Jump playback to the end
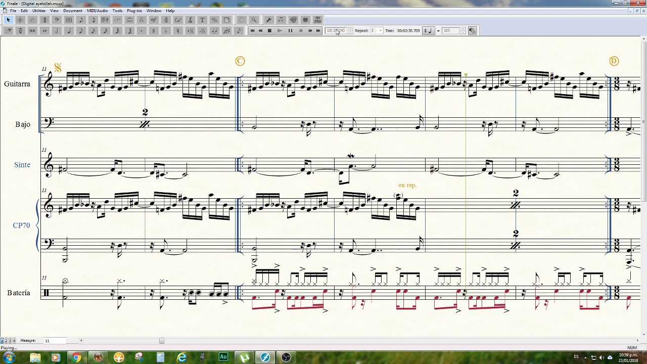Screen dimensions: 647x364 point(318,31)
